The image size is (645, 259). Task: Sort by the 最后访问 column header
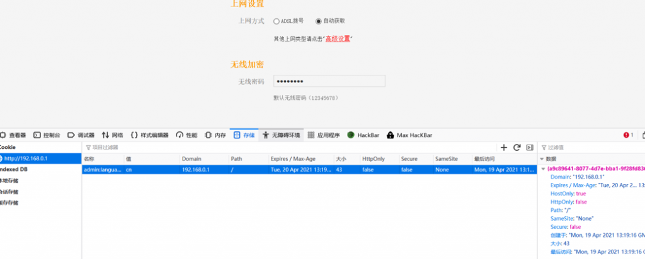tap(504, 159)
